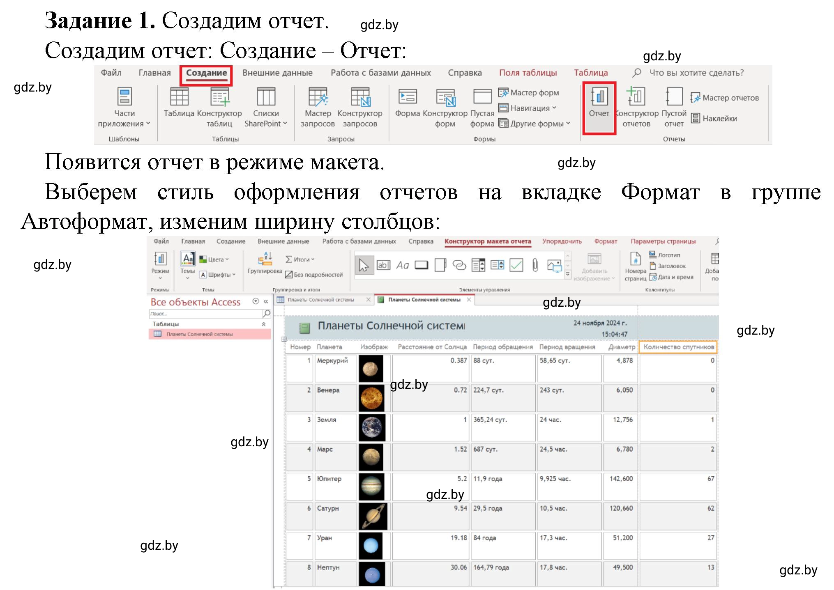This screenshot has width=834, height=590.
Task: Click the Поиск field in the navigation pane
Action: [205, 314]
